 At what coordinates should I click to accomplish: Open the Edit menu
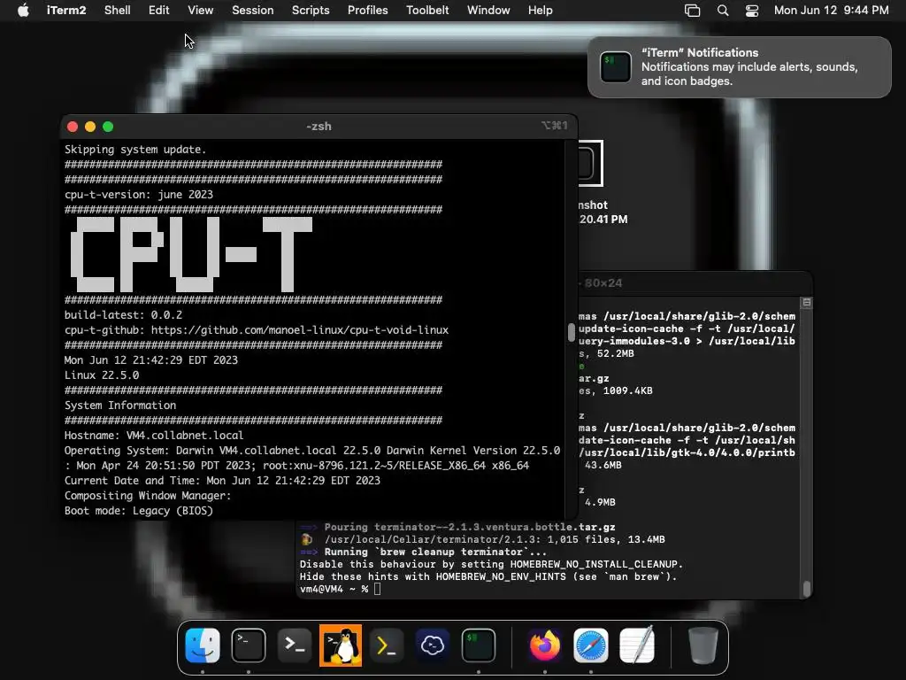159,11
